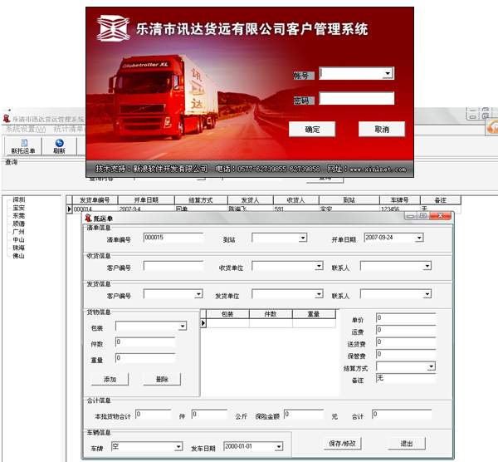The height and width of the screenshot is (462, 498).
Task: Expand the 帐号 dropdown in login dialog
Action: (x=388, y=74)
